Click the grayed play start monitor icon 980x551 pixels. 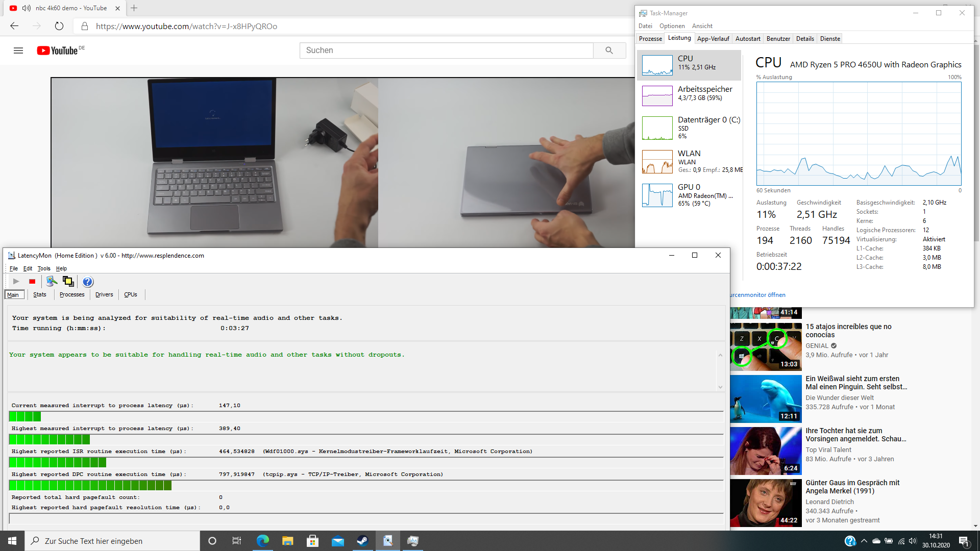pyautogui.click(x=16, y=282)
